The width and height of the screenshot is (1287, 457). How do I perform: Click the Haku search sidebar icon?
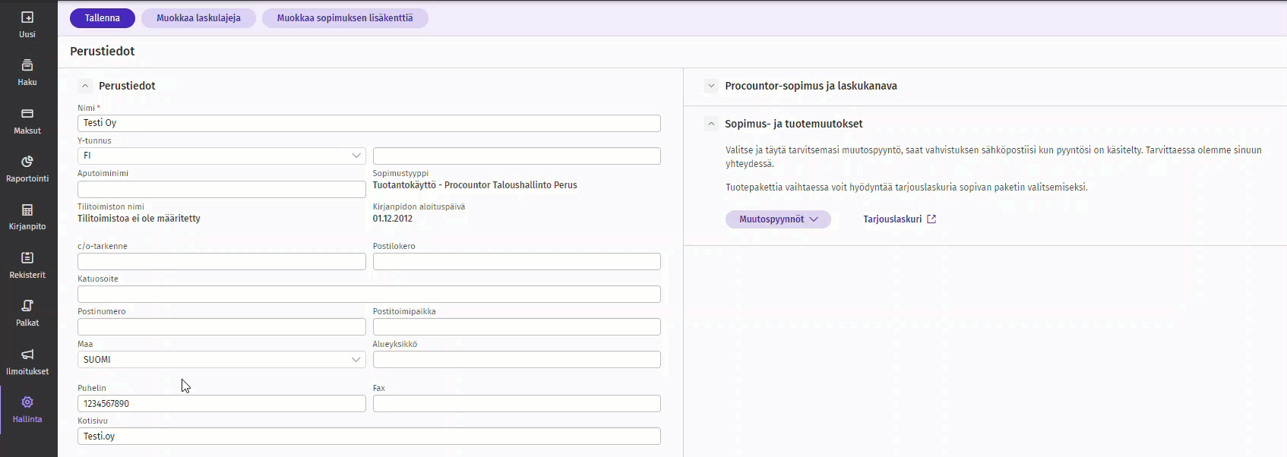tap(27, 65)
